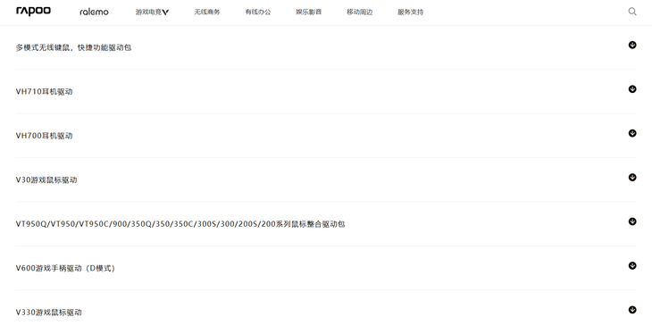Open the ralemo brand logo link
652x334 pixels.
pos(94,13)
